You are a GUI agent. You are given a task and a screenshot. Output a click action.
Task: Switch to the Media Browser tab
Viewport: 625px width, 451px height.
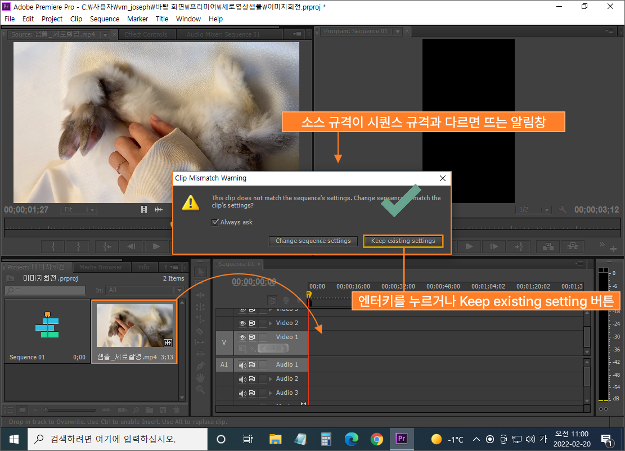[x=101, y=267]
